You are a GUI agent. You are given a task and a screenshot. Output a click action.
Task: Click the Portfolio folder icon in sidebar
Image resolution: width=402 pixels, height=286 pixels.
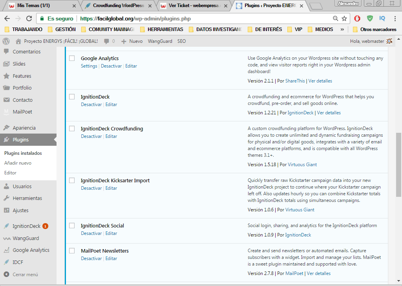6,88
